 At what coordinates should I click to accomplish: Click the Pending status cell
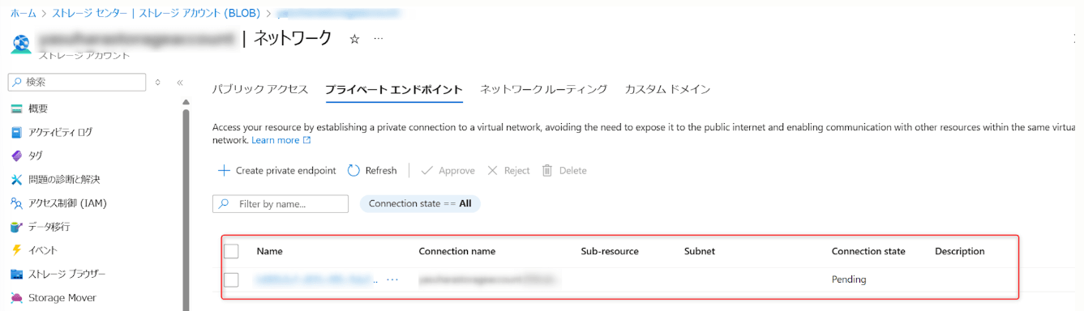click(x=849, y=279)
